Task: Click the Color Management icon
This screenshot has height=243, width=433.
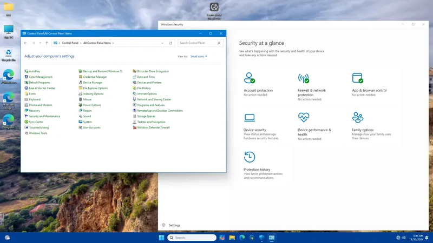Action: tap(26, 77)
